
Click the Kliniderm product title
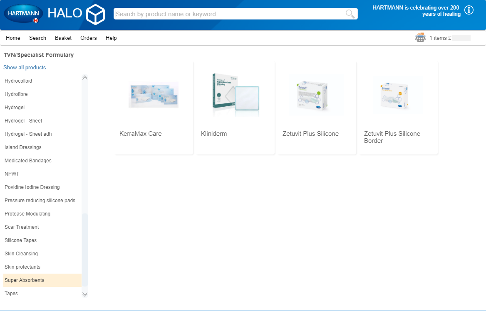click(214, 134)
